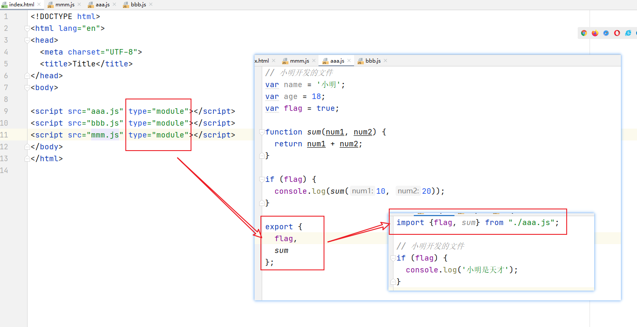Screen dimensions: 637x327
Task: Click return num1 + num2 statement
Action: [318, 144]
